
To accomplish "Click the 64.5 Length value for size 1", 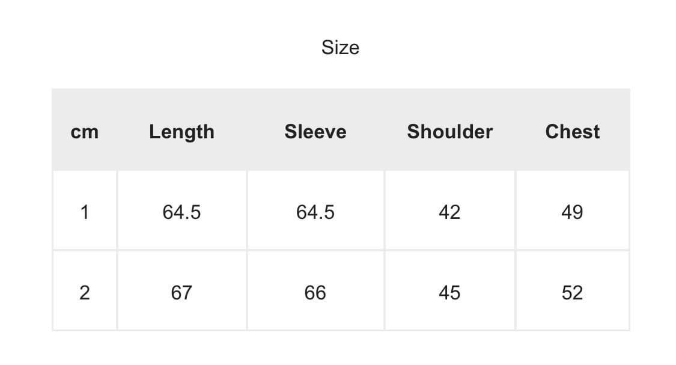I will pos(181,212).
